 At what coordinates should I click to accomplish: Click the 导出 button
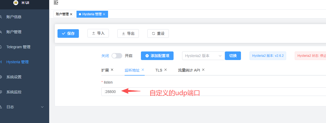coord(128,33)
